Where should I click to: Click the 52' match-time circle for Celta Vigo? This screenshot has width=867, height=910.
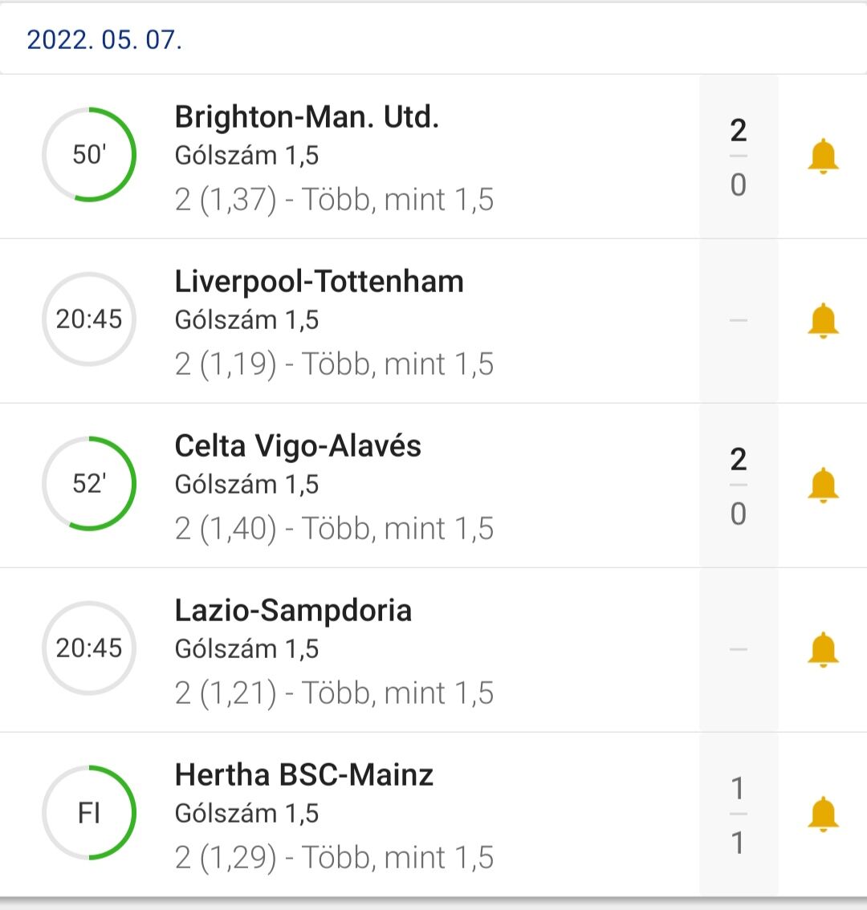coord(89,483)
